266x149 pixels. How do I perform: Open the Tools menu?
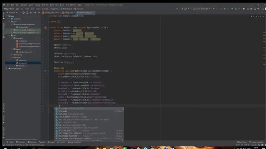[x=62, y=5]
